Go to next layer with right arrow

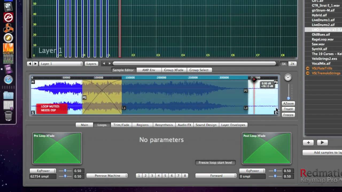pyautogui.click(x=36, y=64)
